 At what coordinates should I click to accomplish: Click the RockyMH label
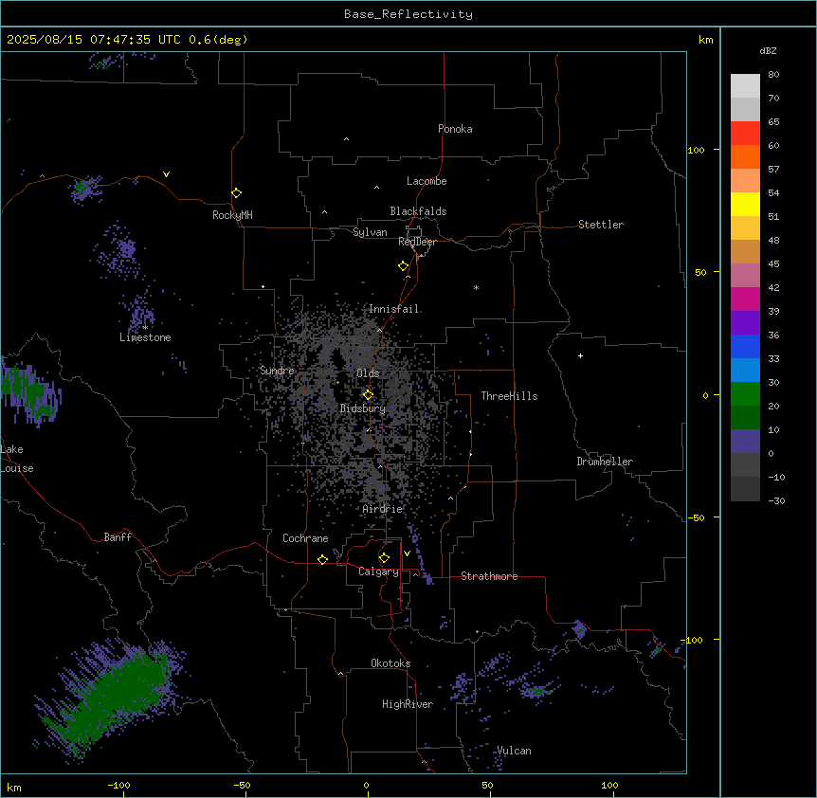click(x=232, y=215)
